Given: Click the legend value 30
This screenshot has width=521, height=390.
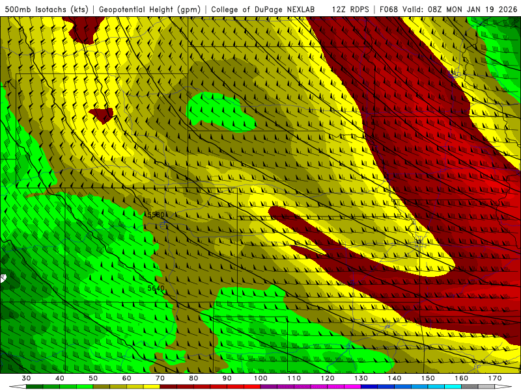Looking at the screenshot, I should tap(26, 378).
